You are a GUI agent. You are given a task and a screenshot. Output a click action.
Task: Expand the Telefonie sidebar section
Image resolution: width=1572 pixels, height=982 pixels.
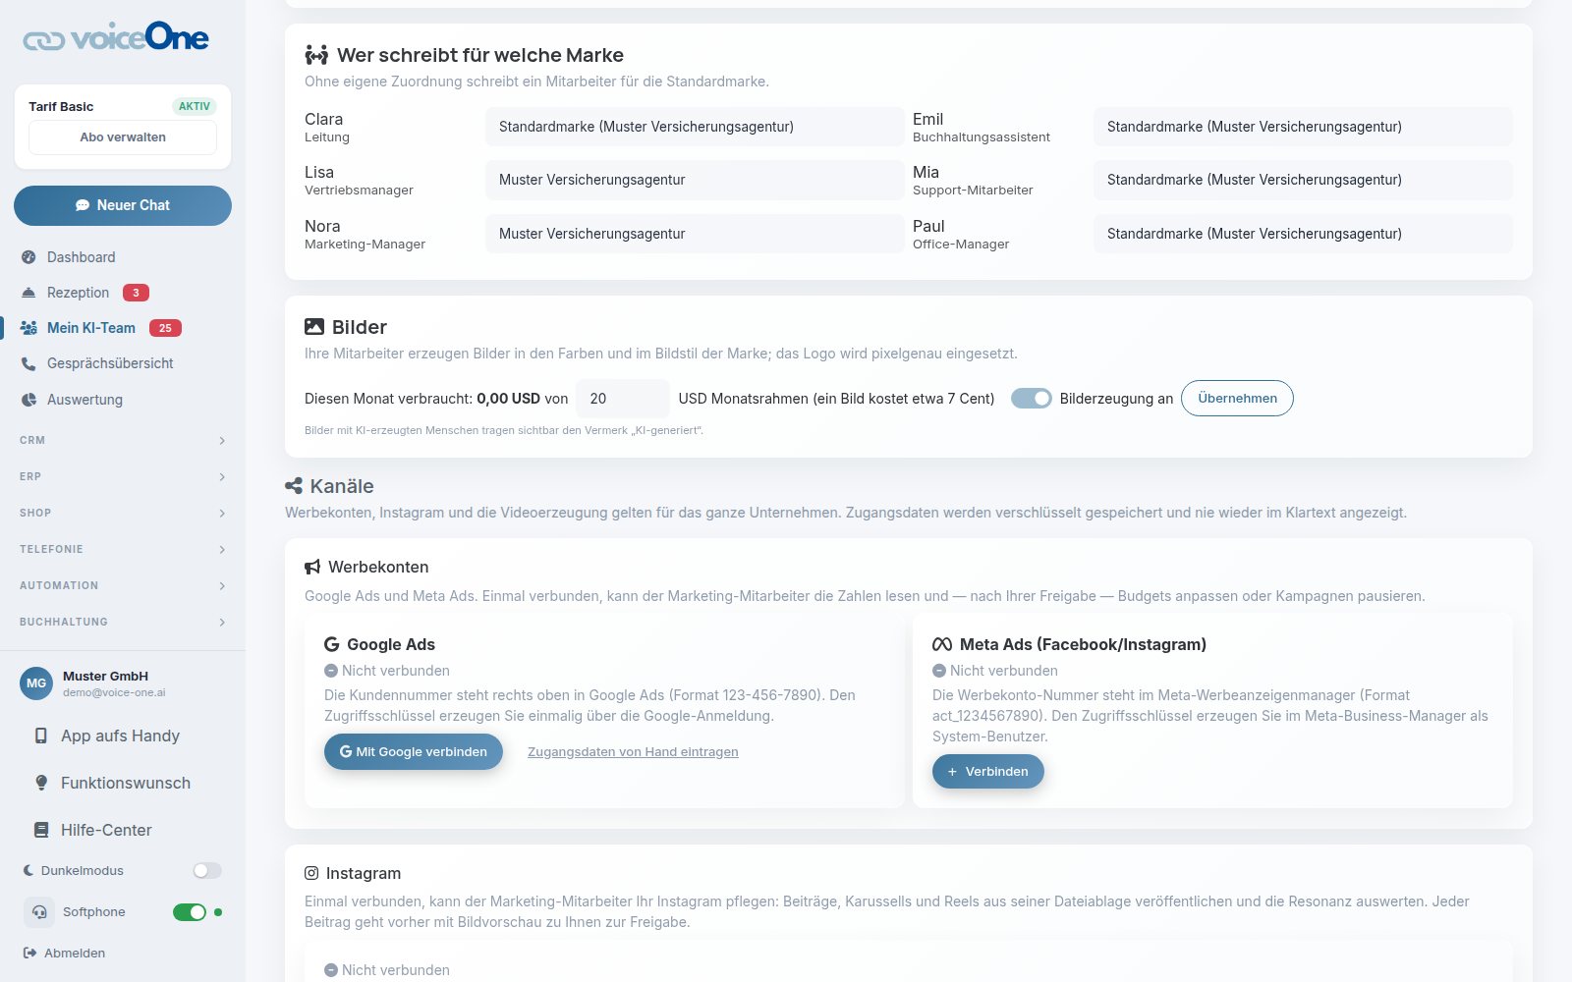click(x=123, y=550)
